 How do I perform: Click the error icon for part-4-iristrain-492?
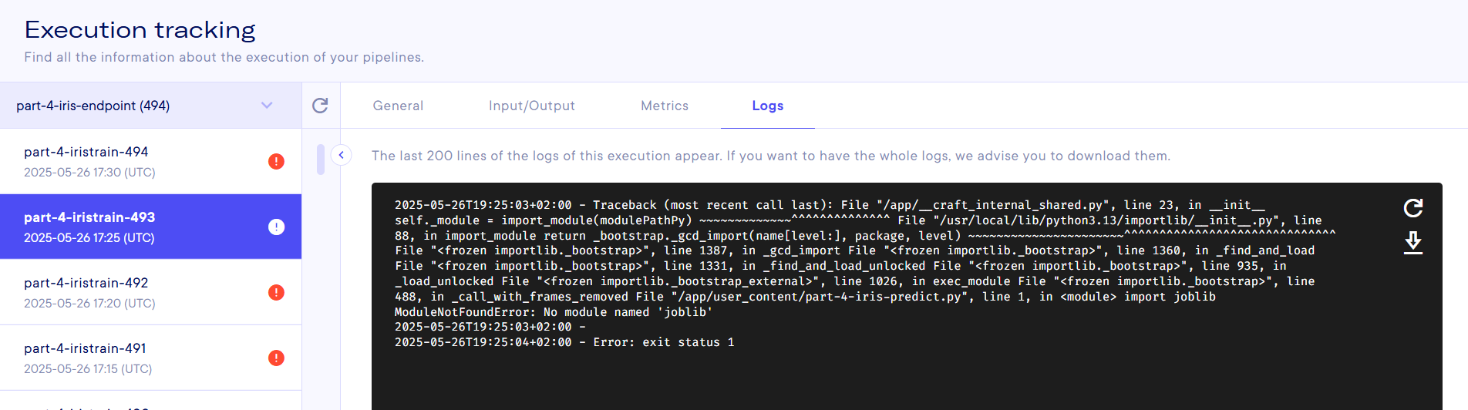click(276, 292)
